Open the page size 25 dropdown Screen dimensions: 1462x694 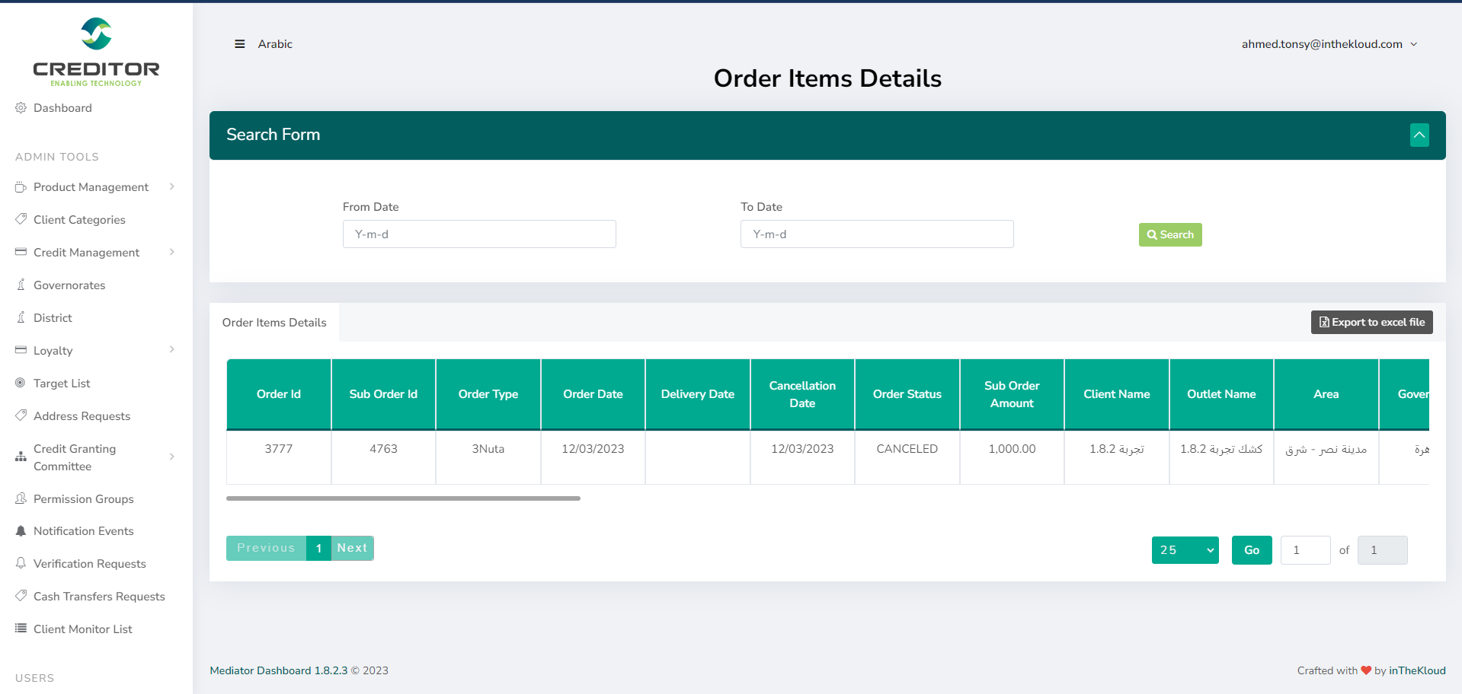point(1185,550)
